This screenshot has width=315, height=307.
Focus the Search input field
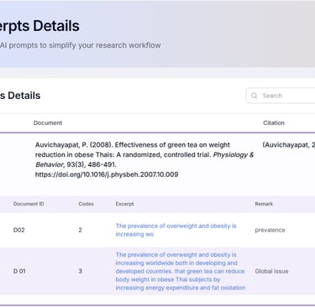point(281,96)
